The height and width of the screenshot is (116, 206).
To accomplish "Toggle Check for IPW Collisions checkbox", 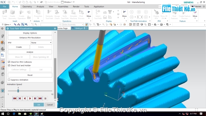I will (x=9, y=62).
